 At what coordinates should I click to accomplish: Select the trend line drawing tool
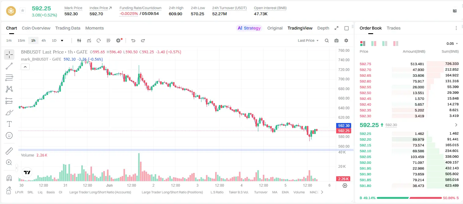click(x=9, y=66)
